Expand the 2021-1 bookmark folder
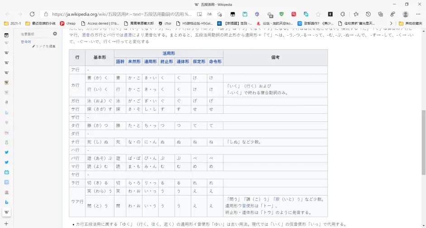 (x=12, y=23)
